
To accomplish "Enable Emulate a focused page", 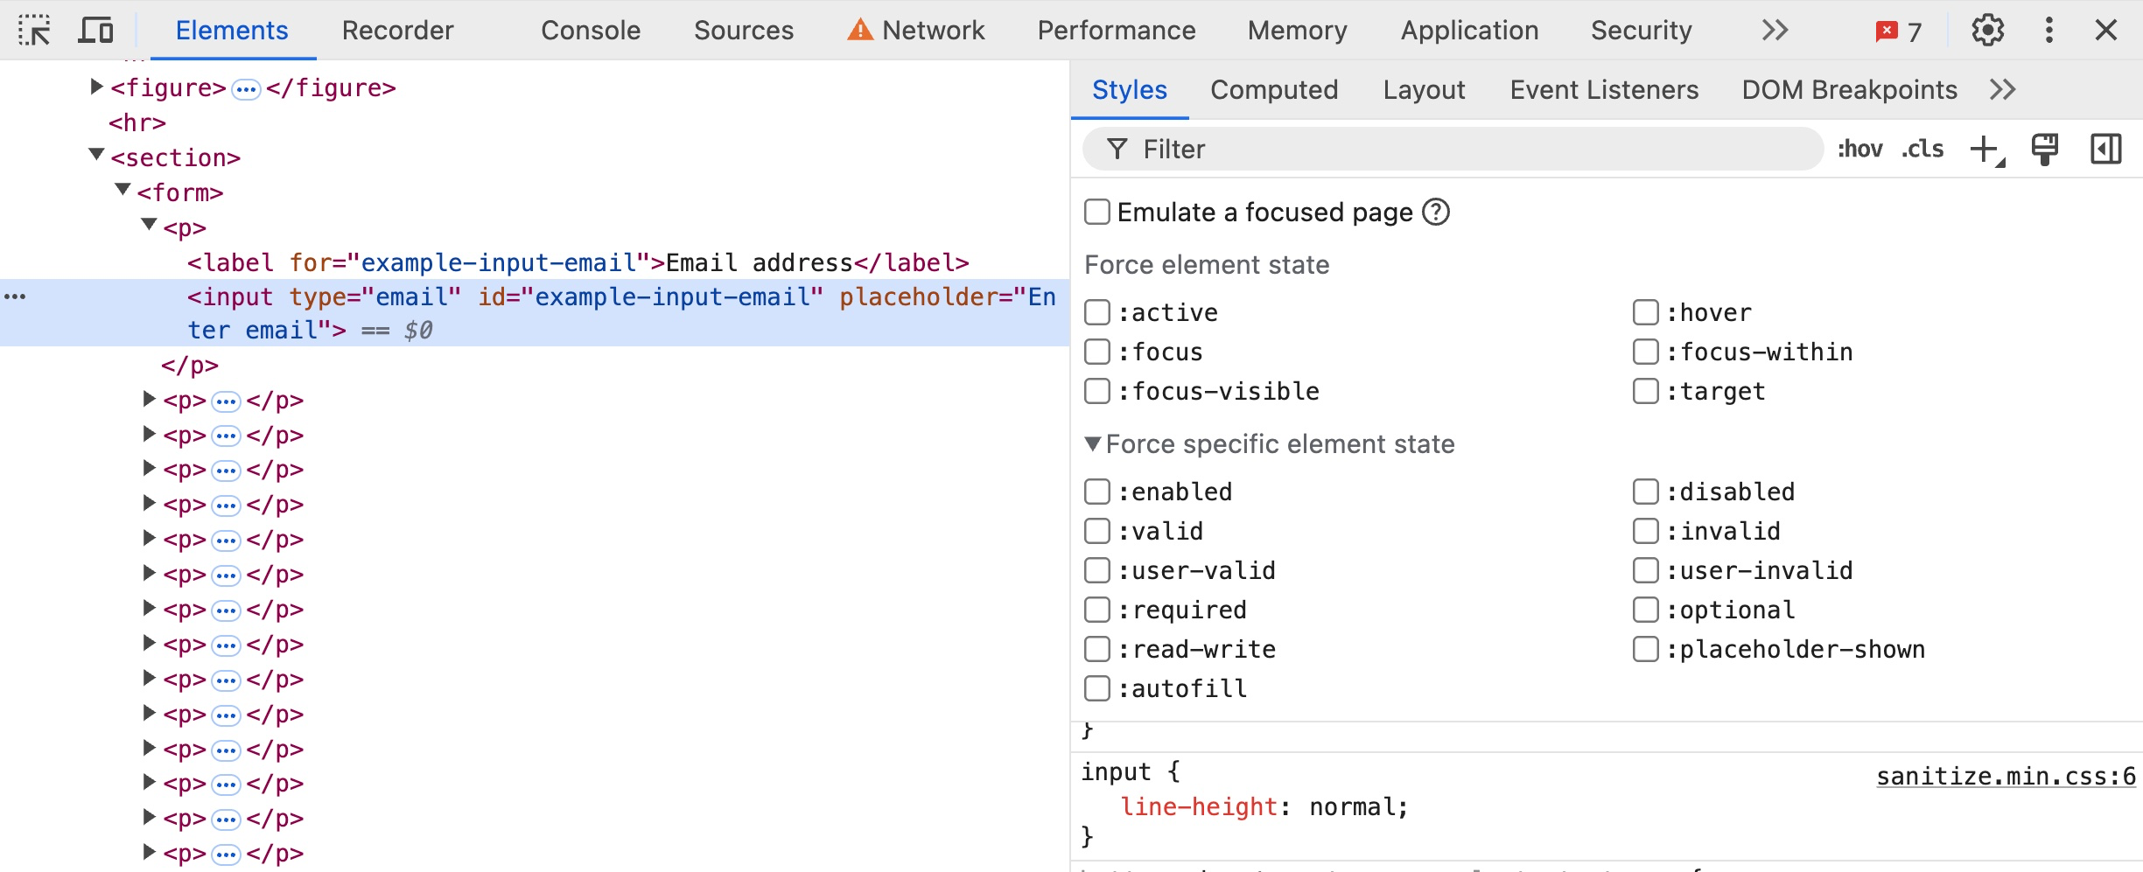I will (1097, 213).
